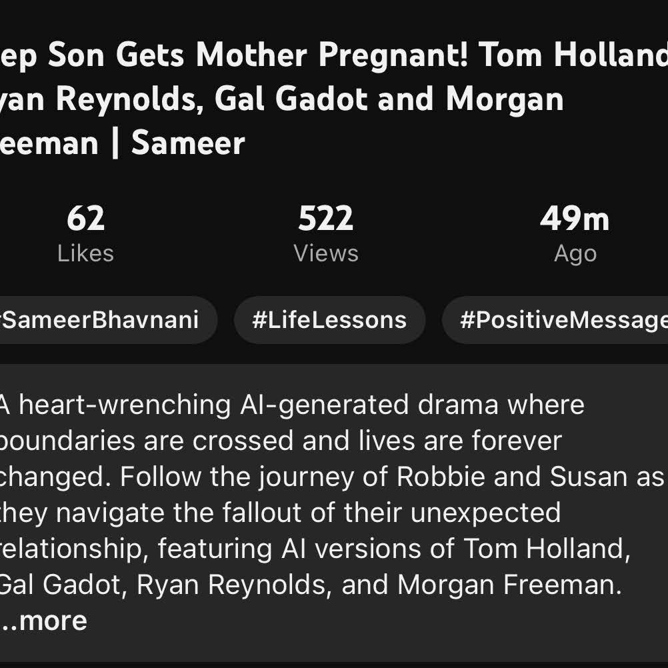Click "Pregnant!" in the video title
Image resolution: width=668 pixels, height=668 pixels.
pos(395,56)
